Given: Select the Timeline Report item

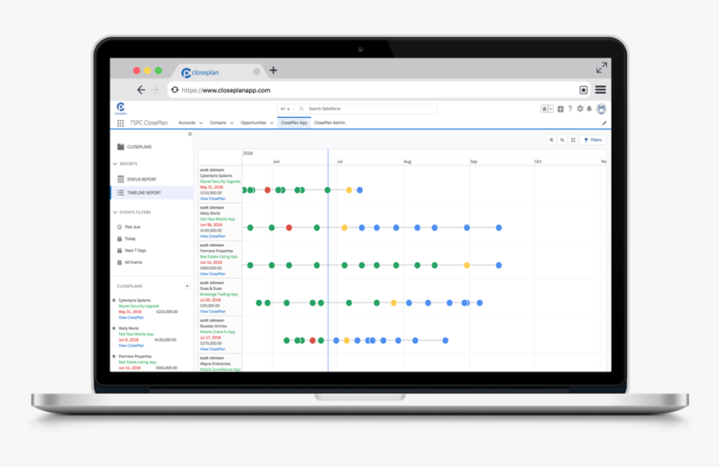Looking at the screenshot, I should click(x=152, y=192).
